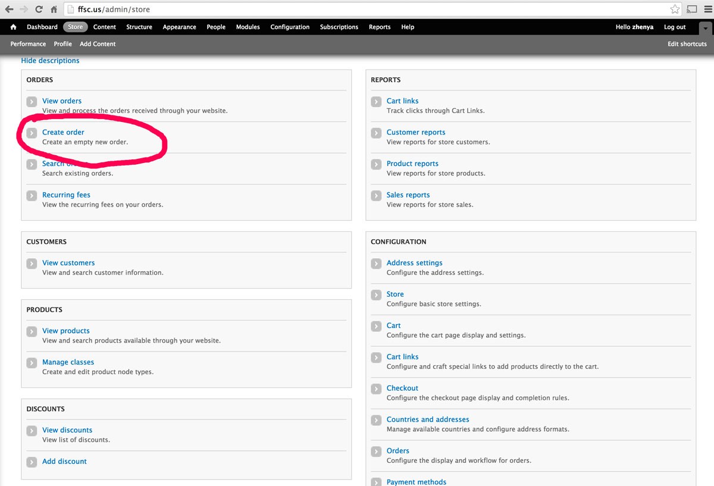Open the People menu
Viewport: 714px width, 486px height.
216,27
